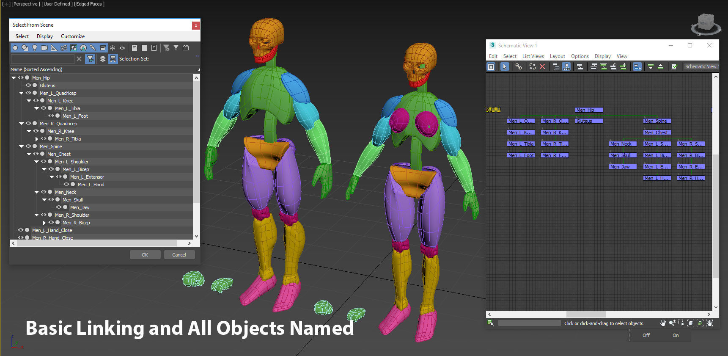728x356 pixels.
Task: Toggle Display Shapes filter icon
Action: pos(25,48)
